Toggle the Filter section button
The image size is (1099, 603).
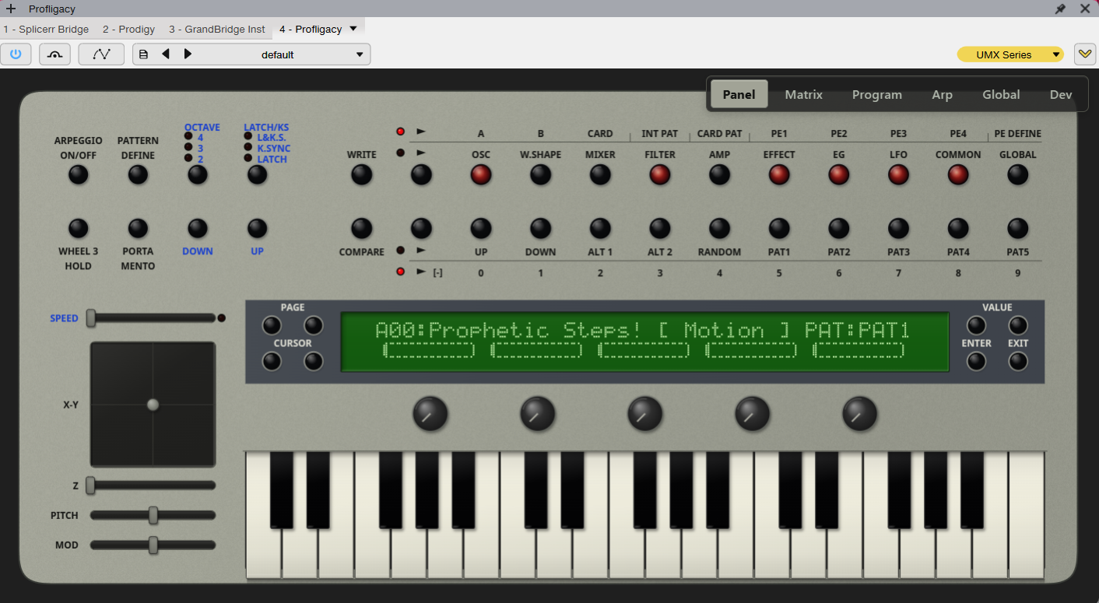(x=660, y=175)
